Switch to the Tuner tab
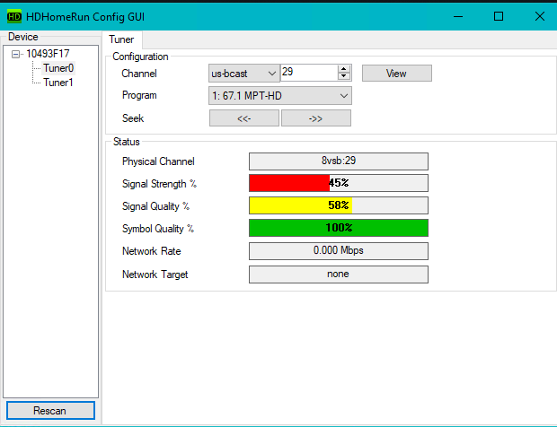Image resolution: width=557 pixels, height=427 pixels. 121,39
